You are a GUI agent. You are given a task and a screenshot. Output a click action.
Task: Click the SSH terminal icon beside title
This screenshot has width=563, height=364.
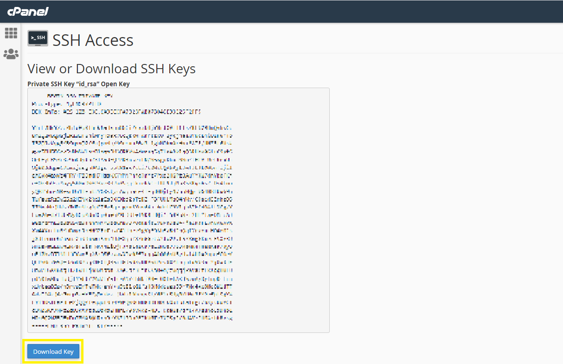38,38
